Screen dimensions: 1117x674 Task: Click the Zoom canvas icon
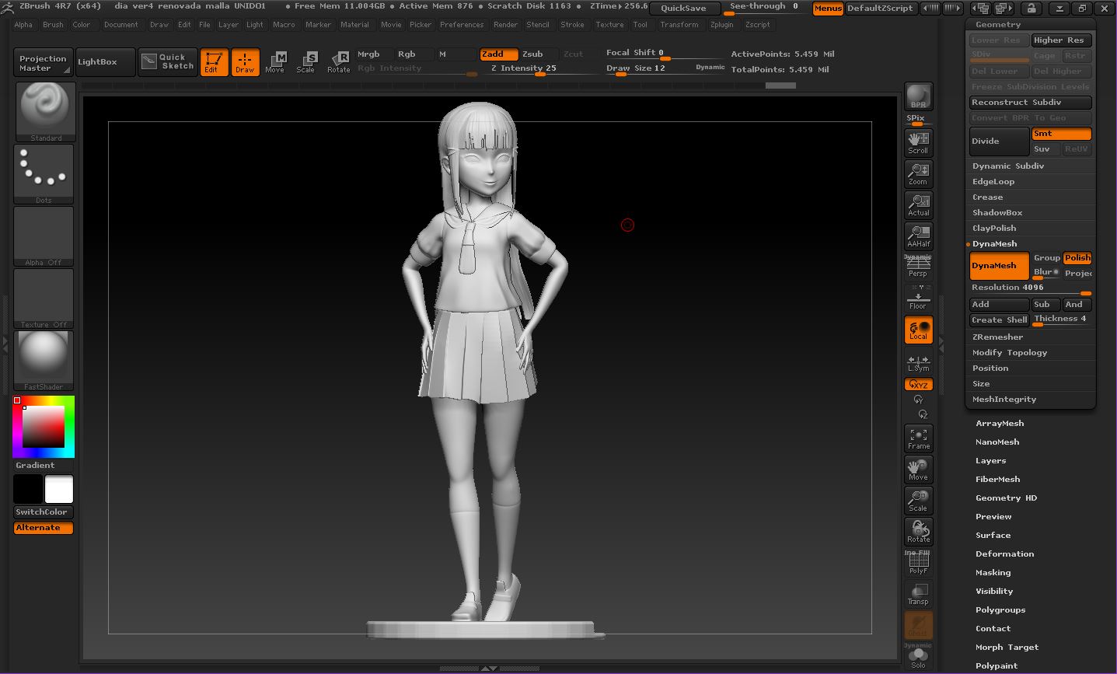click(919, 174)
